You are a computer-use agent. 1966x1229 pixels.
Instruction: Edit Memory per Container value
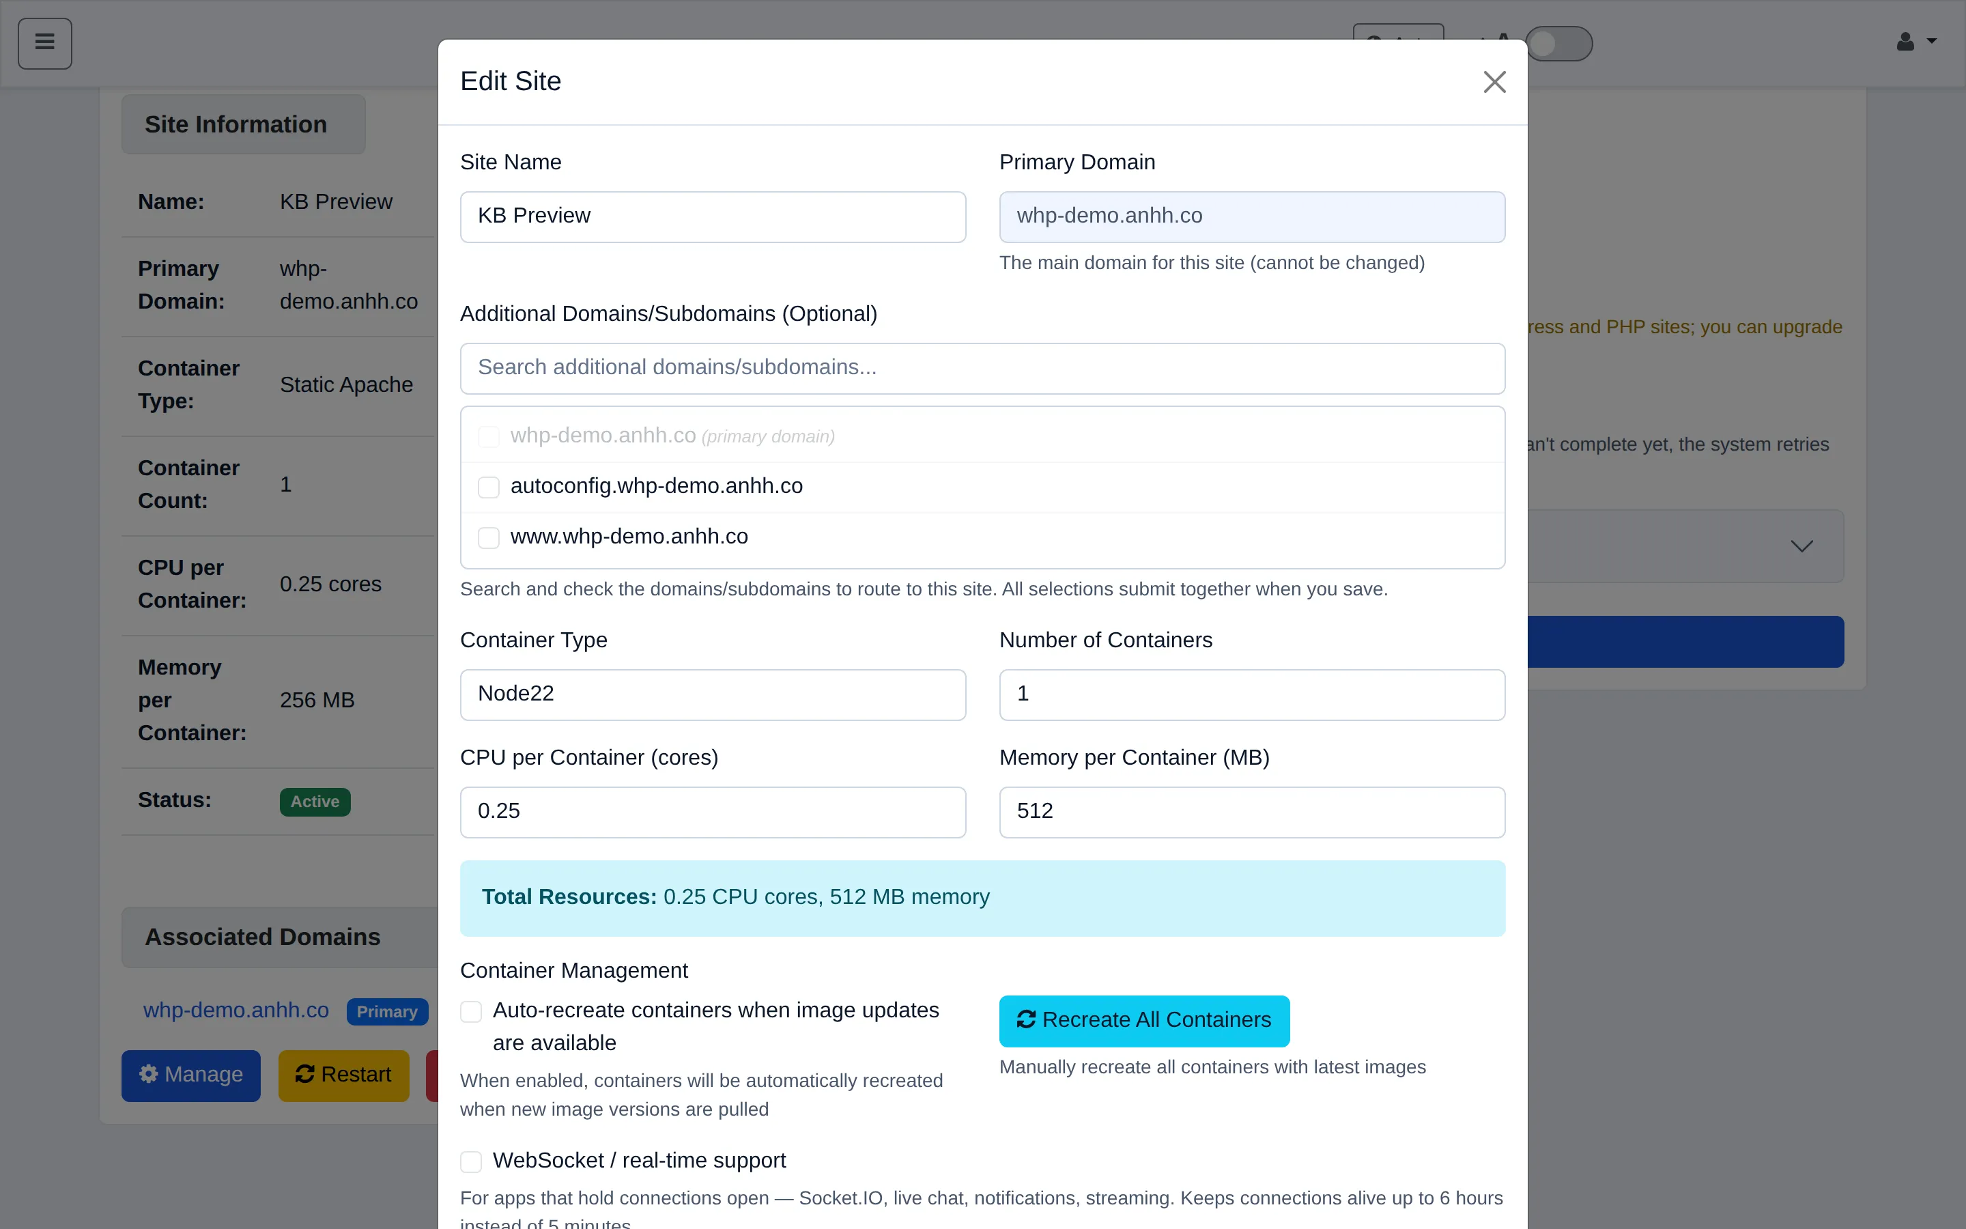click(1252, 811)
